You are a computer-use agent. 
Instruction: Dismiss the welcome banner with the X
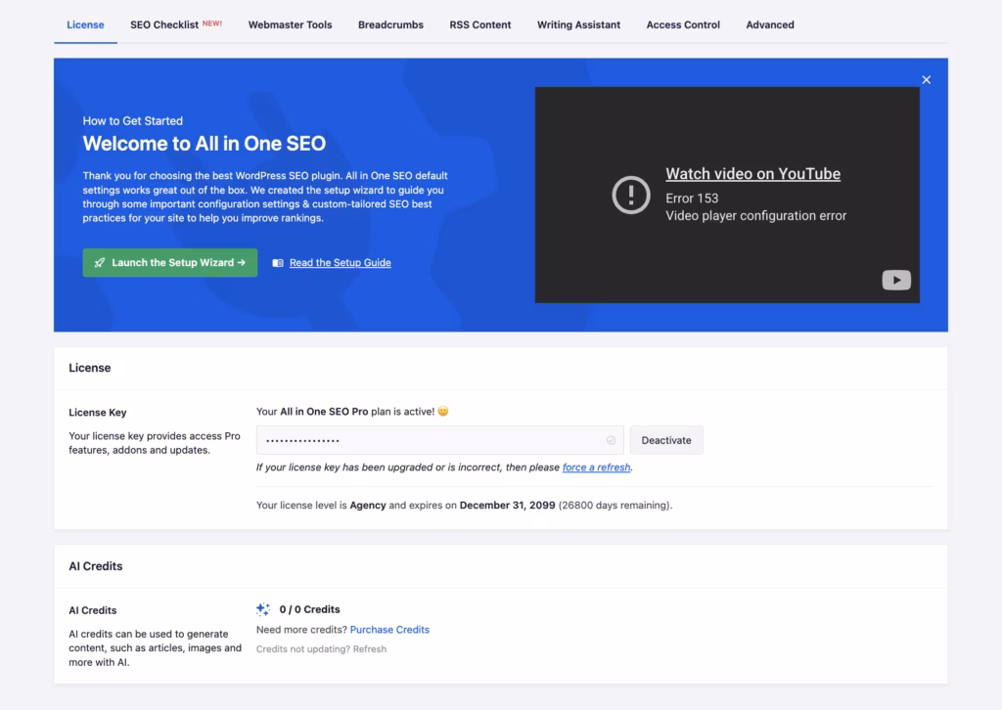pos(926,80)
